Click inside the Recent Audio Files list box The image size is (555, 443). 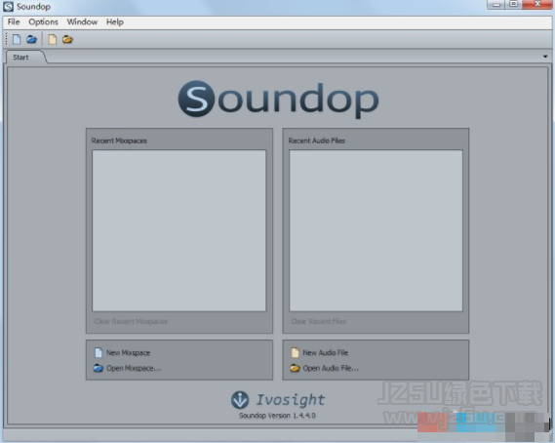point(376,230)
